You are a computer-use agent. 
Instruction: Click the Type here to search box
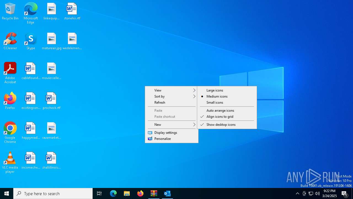(53, 193)
